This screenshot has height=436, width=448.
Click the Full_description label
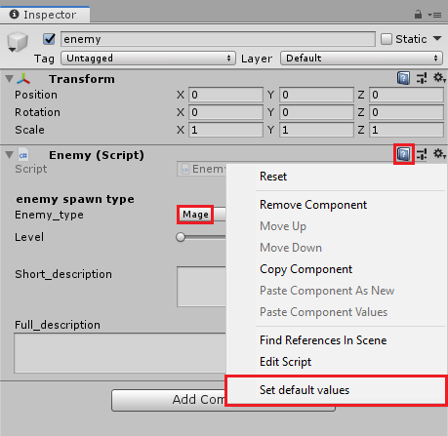click(58, 325)
